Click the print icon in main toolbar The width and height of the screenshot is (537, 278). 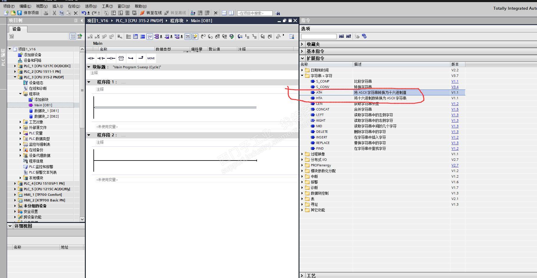46,13
